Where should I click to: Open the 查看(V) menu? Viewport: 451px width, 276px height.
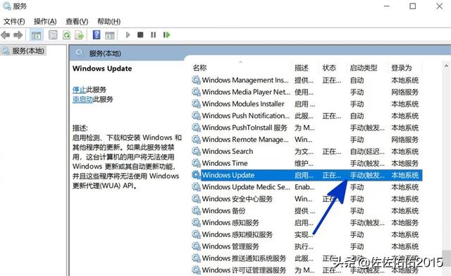[x=77, y=21]
